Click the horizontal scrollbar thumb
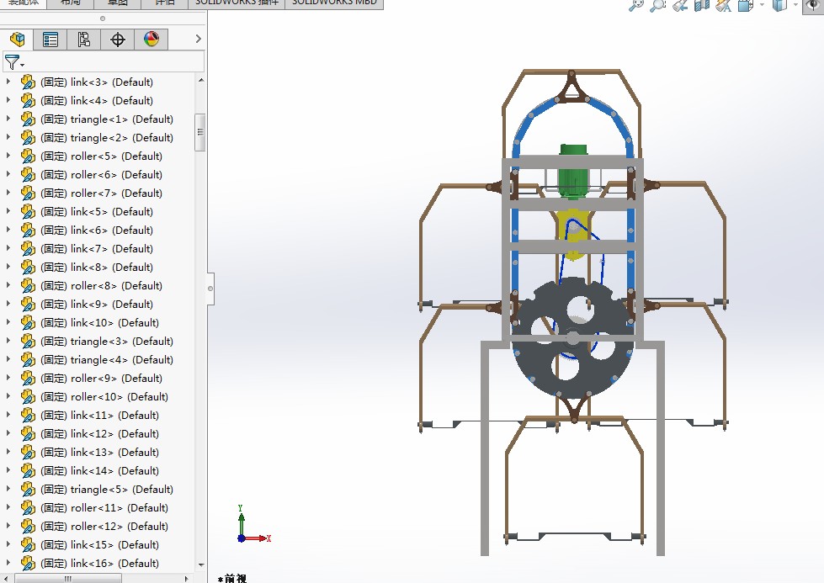 point(68,578)
